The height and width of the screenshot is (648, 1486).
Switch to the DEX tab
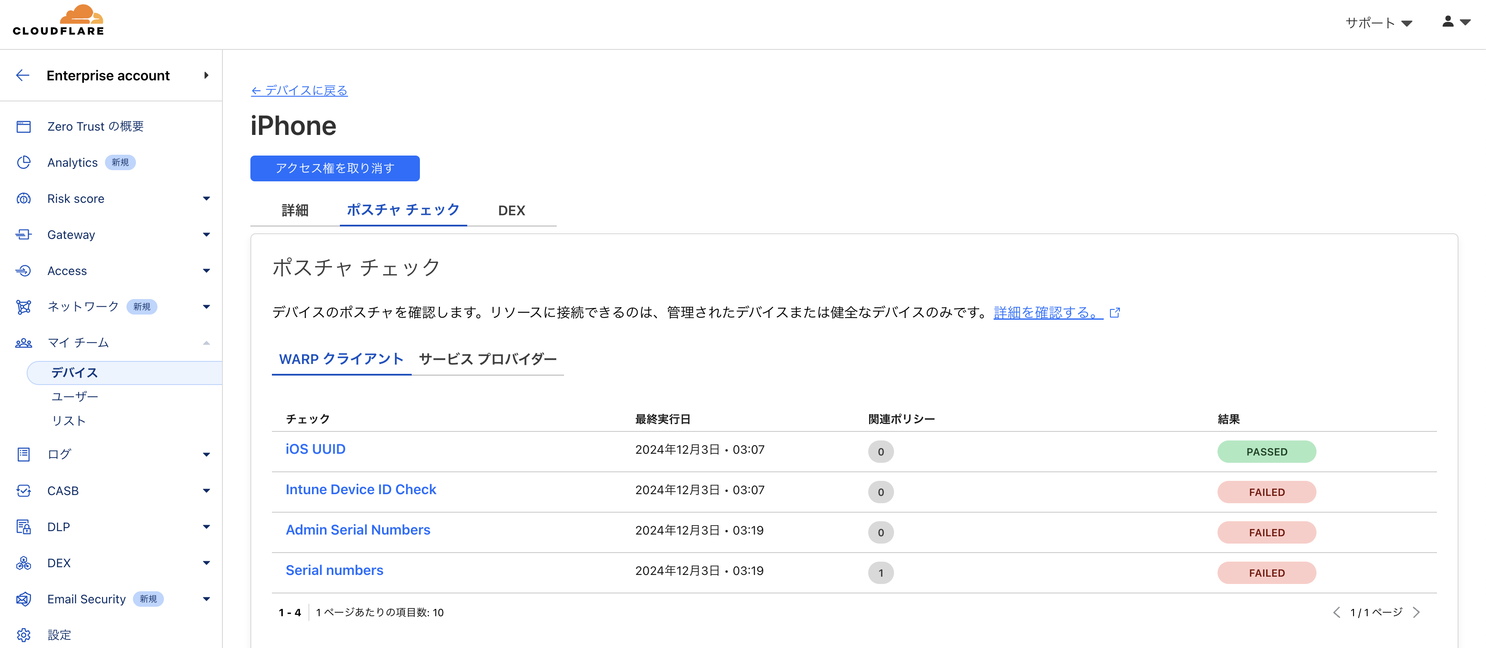point(511,211)
